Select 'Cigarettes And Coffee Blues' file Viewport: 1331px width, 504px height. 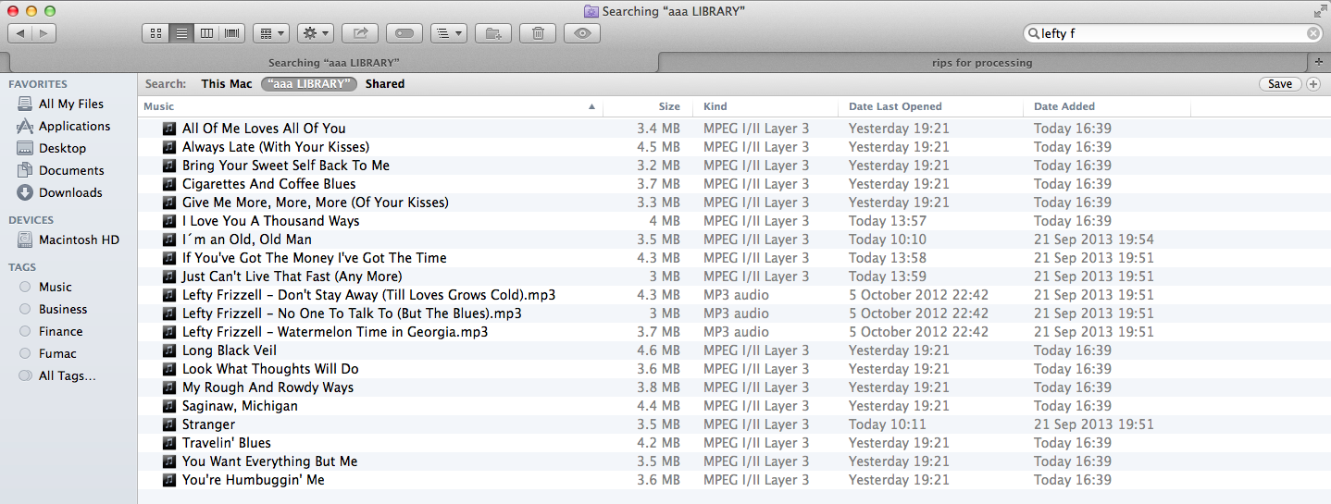(269, 184)
